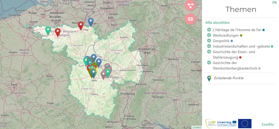
Task: Click the green pin near Saarbrücken
Action: coord(108,73)
